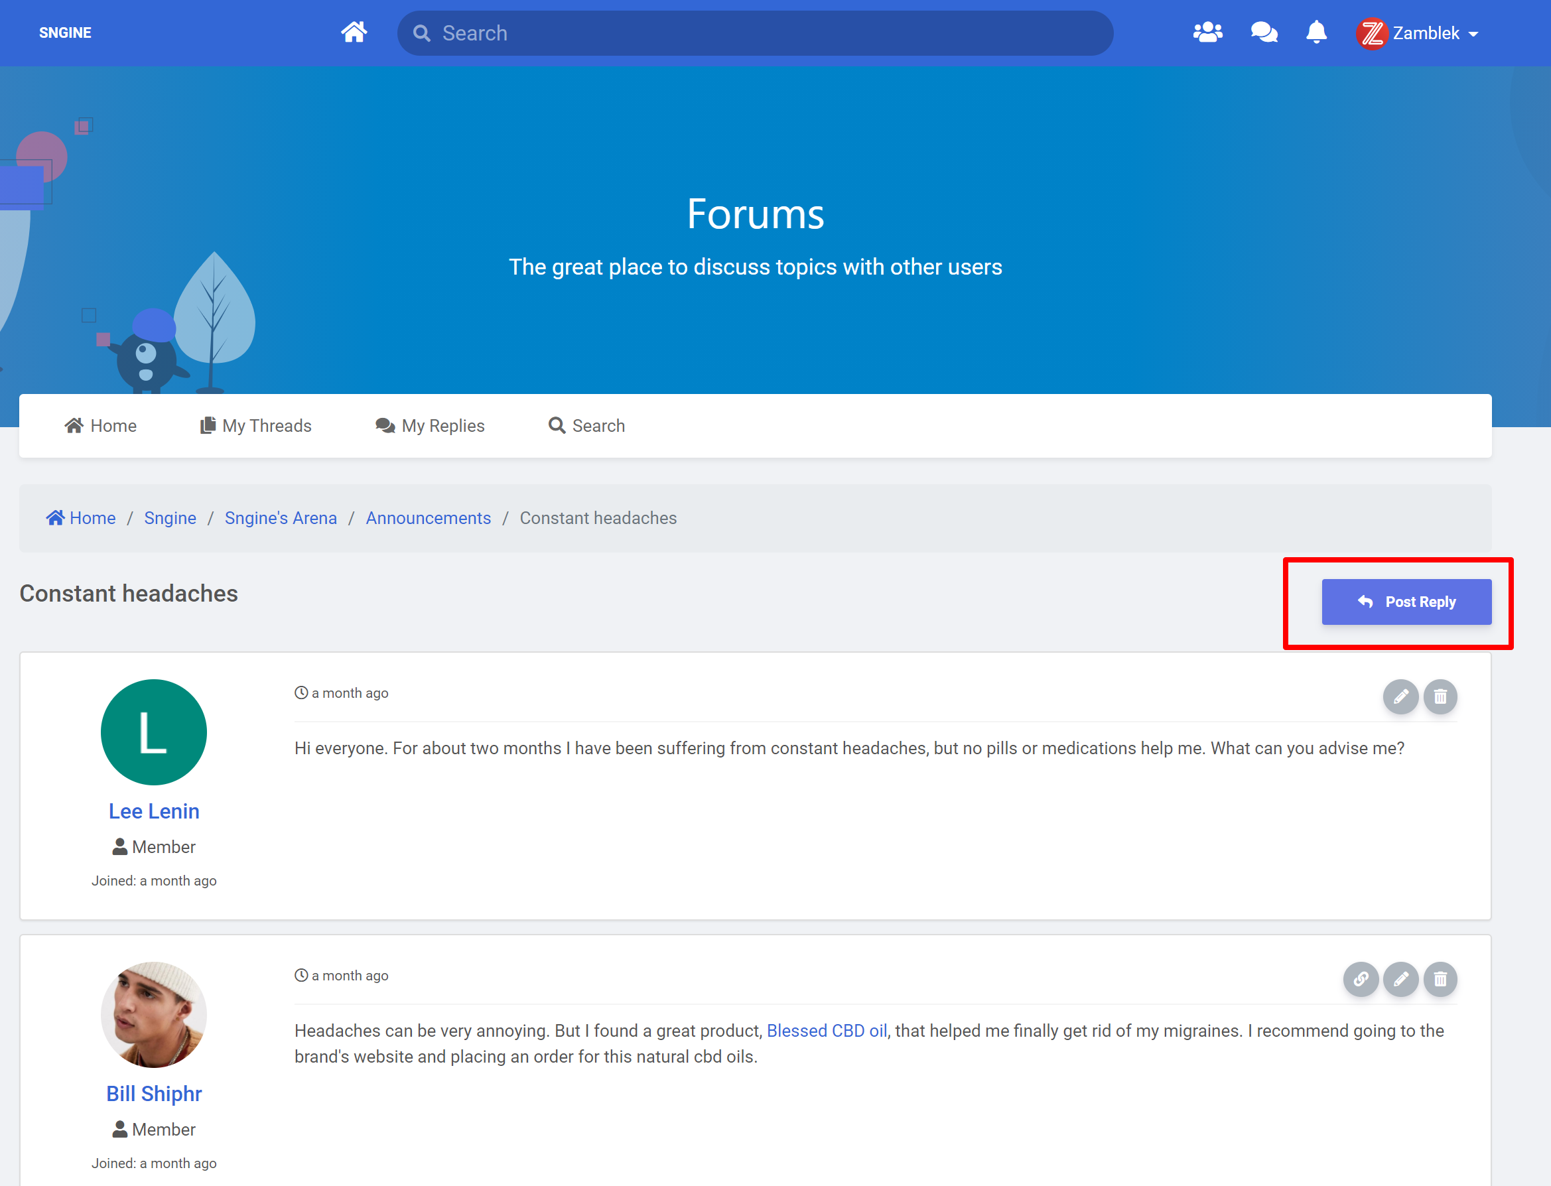Viewport: 1551px width, 1186px height.
Task: Go to Sngine in the breadcrumb
Action: pos(170,518)
